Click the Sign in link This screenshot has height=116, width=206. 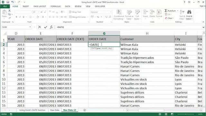coord(202,6)
